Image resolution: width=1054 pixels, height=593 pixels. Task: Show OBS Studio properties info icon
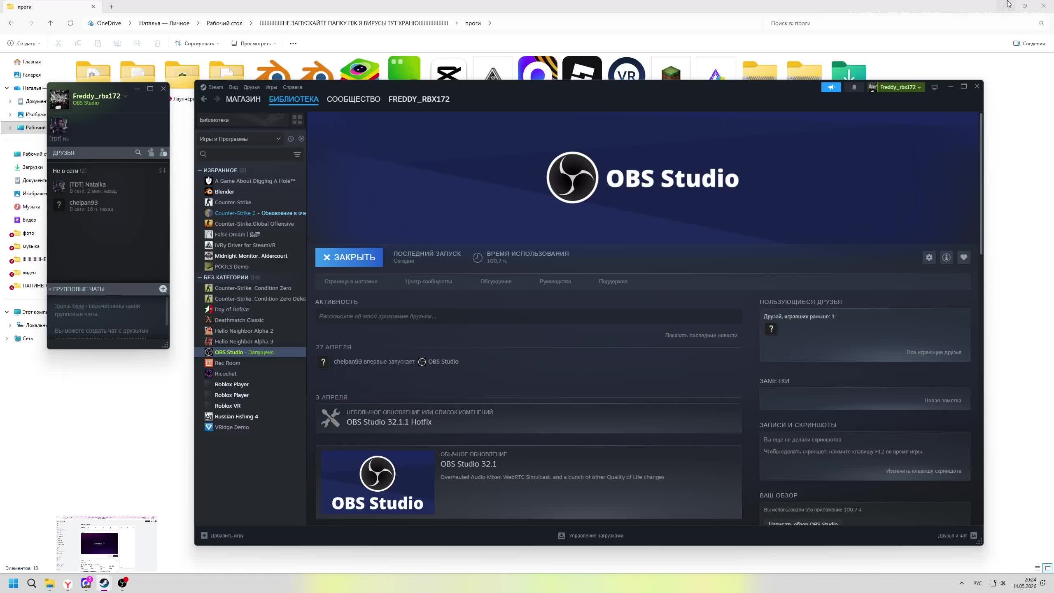[947, 257]
